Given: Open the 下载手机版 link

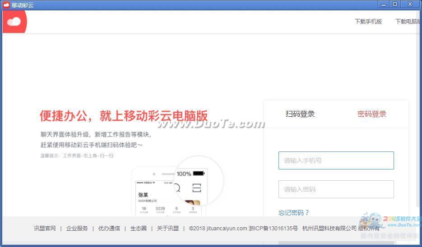Looking at the screenshot, I should click(x=368, y=22).
